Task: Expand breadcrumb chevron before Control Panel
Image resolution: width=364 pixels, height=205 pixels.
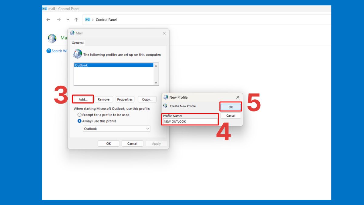Action: pyautogui.click(x=93, y=20)
